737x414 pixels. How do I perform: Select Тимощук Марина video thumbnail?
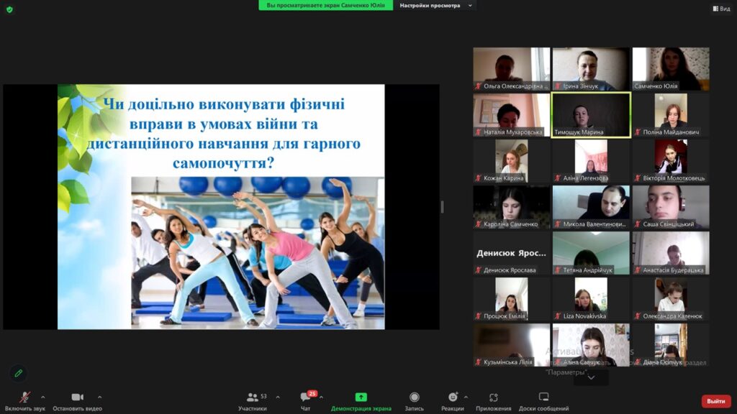click(x=591, y=115)
